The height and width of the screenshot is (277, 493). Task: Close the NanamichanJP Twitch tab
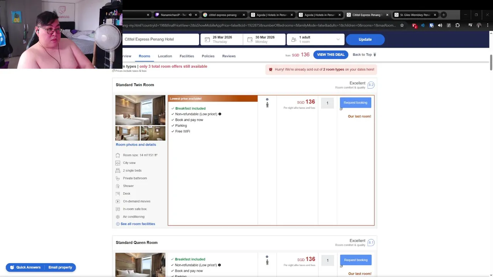tap(196, 15)
